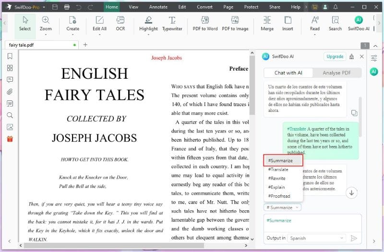Choose #Rewrite from prompt menu
Image resolution: width=384 pixels, height=252 pixels.
tap(283, 178)
